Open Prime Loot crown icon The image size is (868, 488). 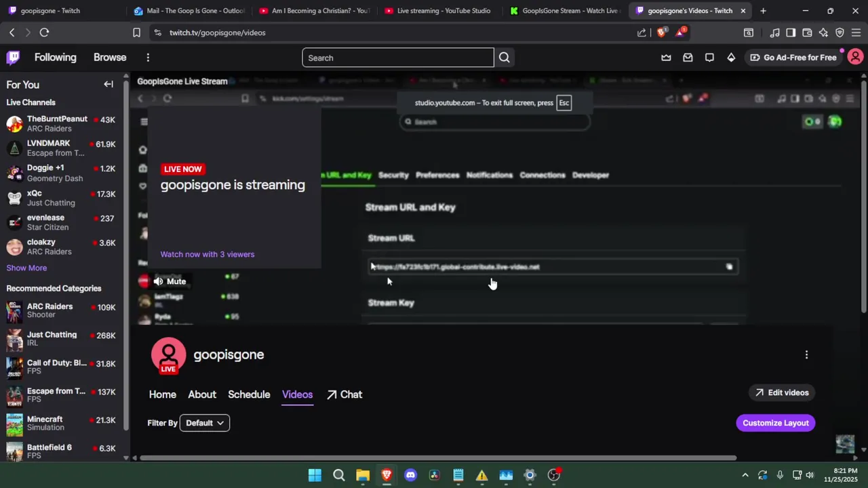pos(666,58)
